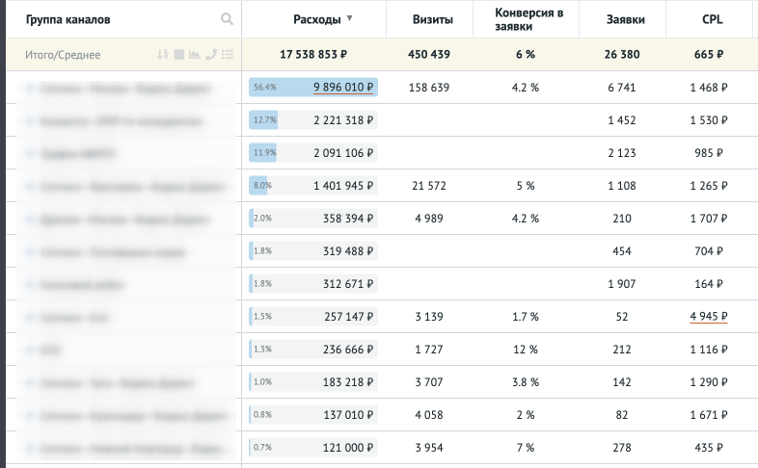Expand the row with 2 221 318 ₽ spend
This screenshot has width=758, height=468.
click(x=30, y=121)
